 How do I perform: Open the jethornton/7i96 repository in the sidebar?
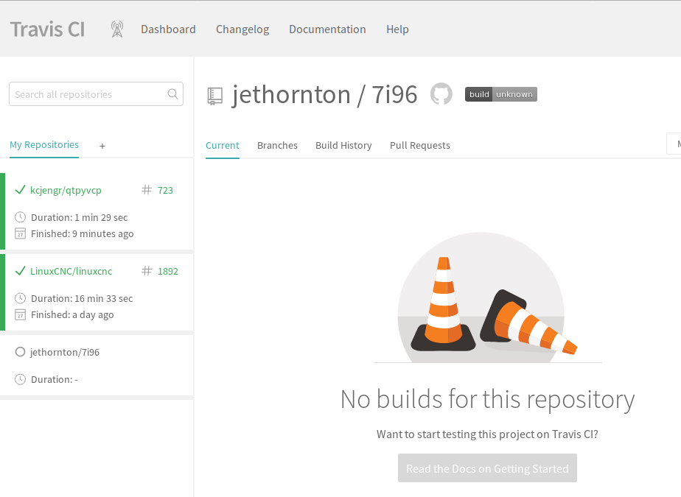tap(65, 352)
